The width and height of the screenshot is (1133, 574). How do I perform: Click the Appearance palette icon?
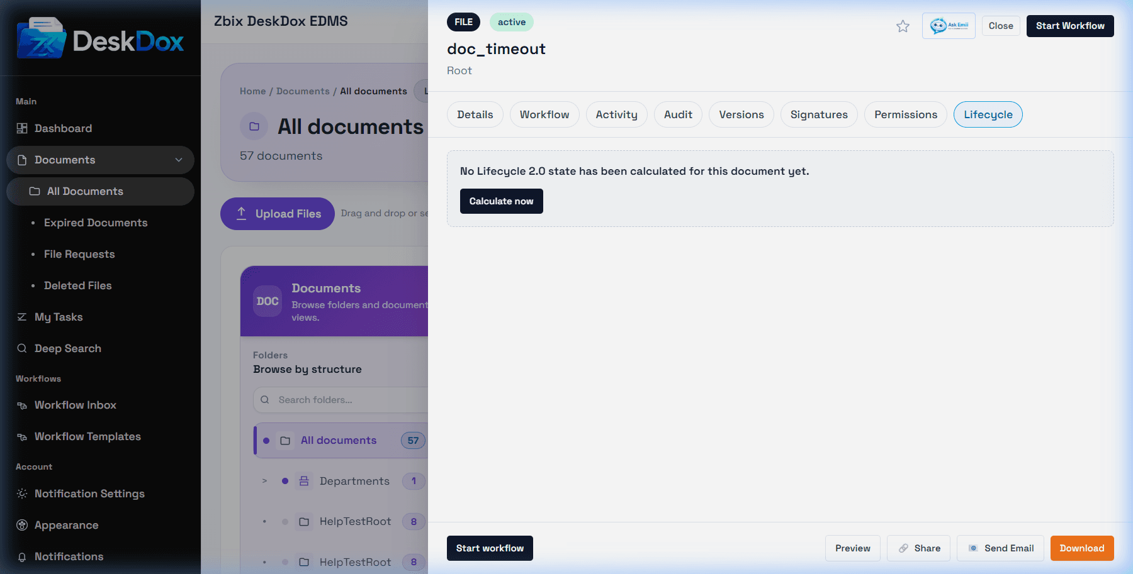point(22,525)
